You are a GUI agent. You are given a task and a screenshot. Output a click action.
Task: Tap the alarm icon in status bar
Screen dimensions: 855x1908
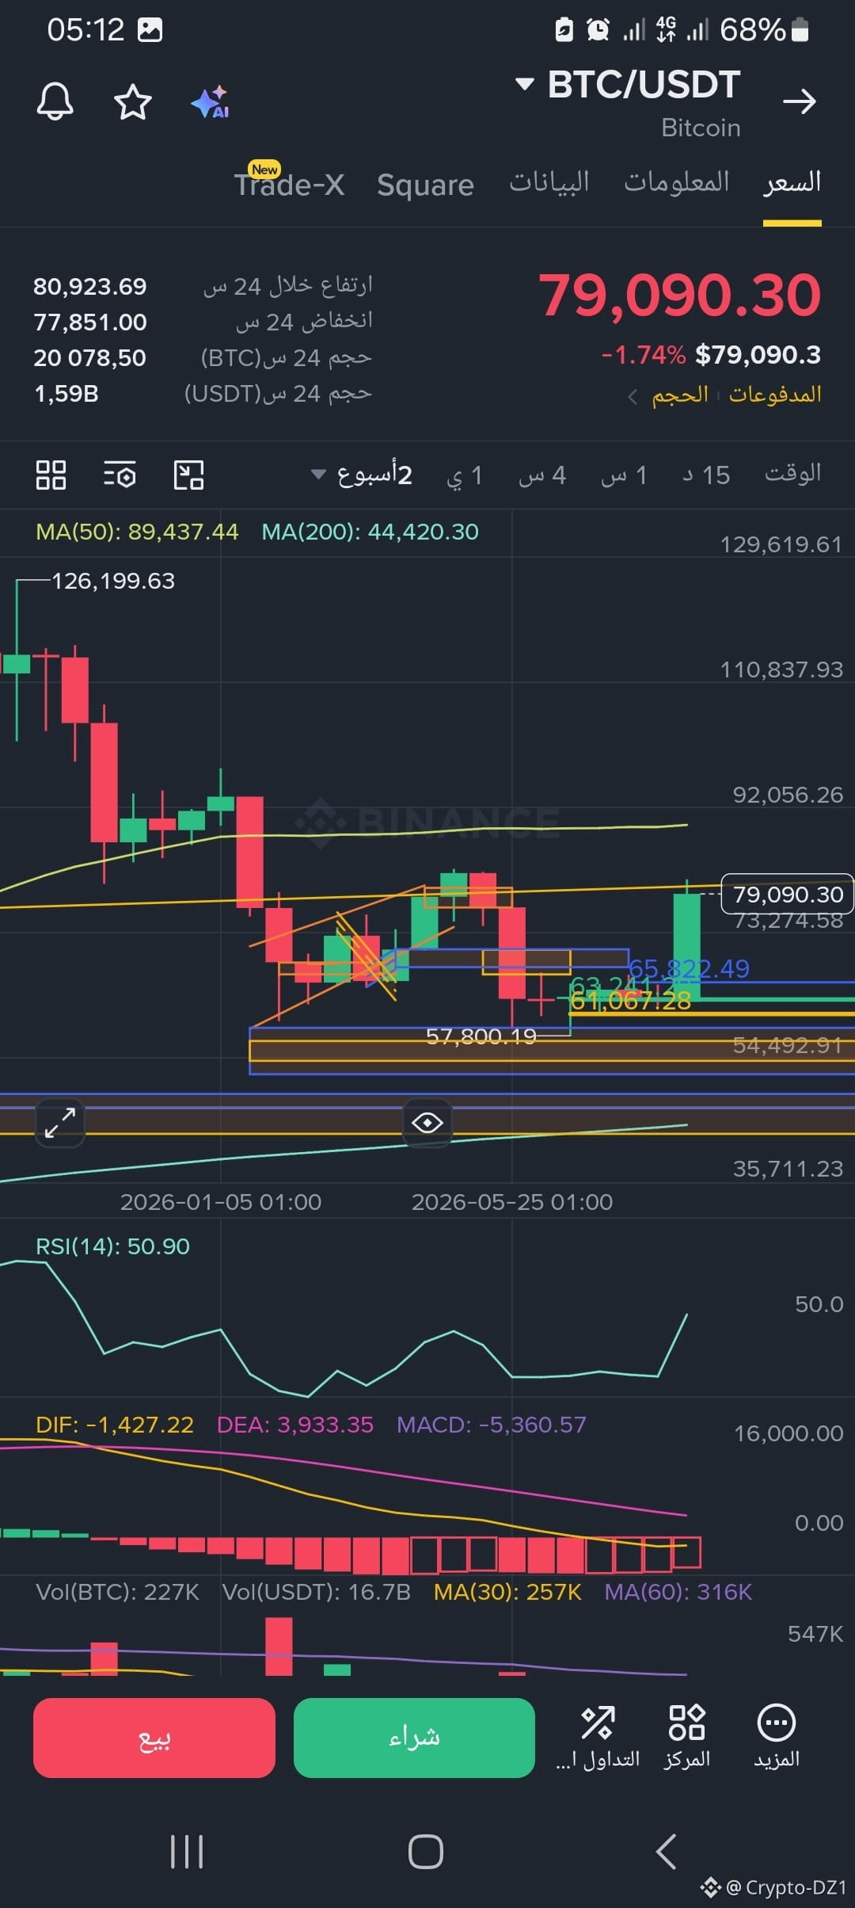tap(598, 30)
